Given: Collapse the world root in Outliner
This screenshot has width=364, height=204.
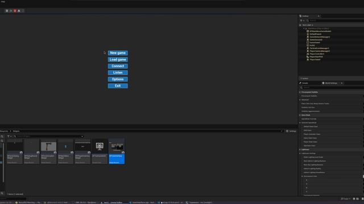Looking at the screenshot, I should click(304, 28).
